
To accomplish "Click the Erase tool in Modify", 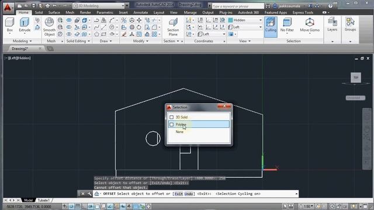I will [124, 34].
